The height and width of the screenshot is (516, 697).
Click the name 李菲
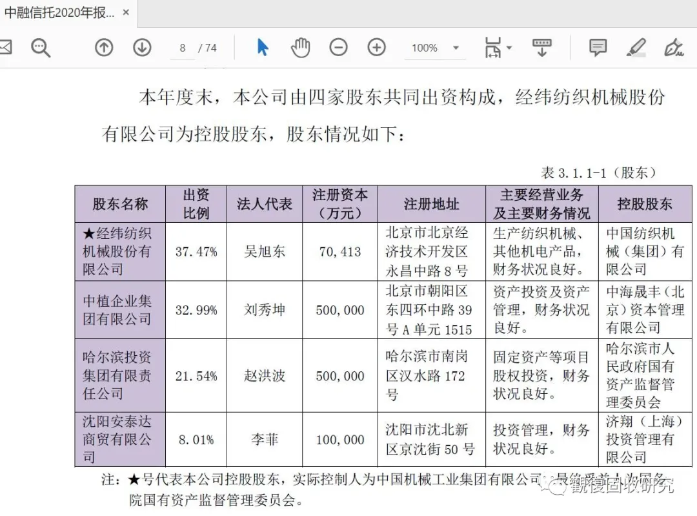[x=265, y=440]
